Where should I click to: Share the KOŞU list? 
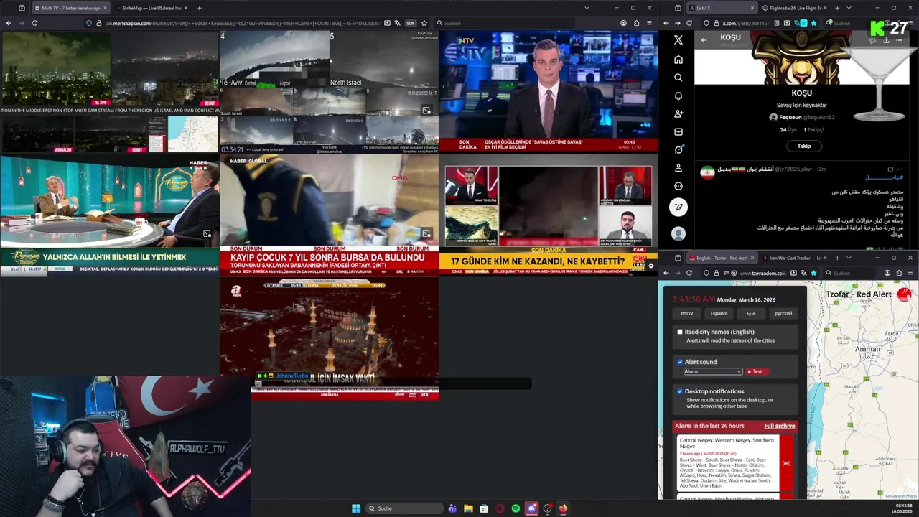tap(886, 40)
